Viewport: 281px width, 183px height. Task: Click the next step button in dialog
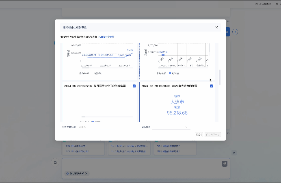pyautogui.click(x=213, y=134)
